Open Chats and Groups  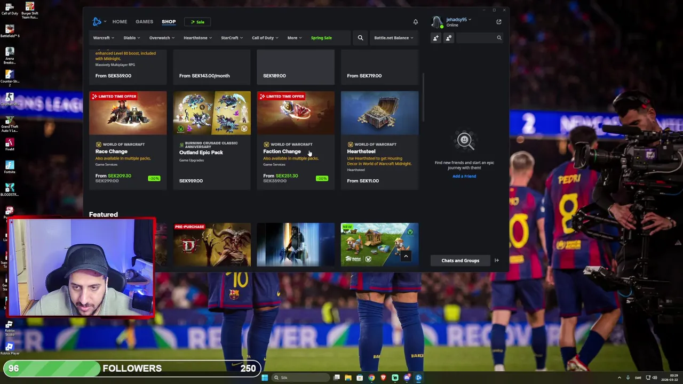[x=460, y=260]
